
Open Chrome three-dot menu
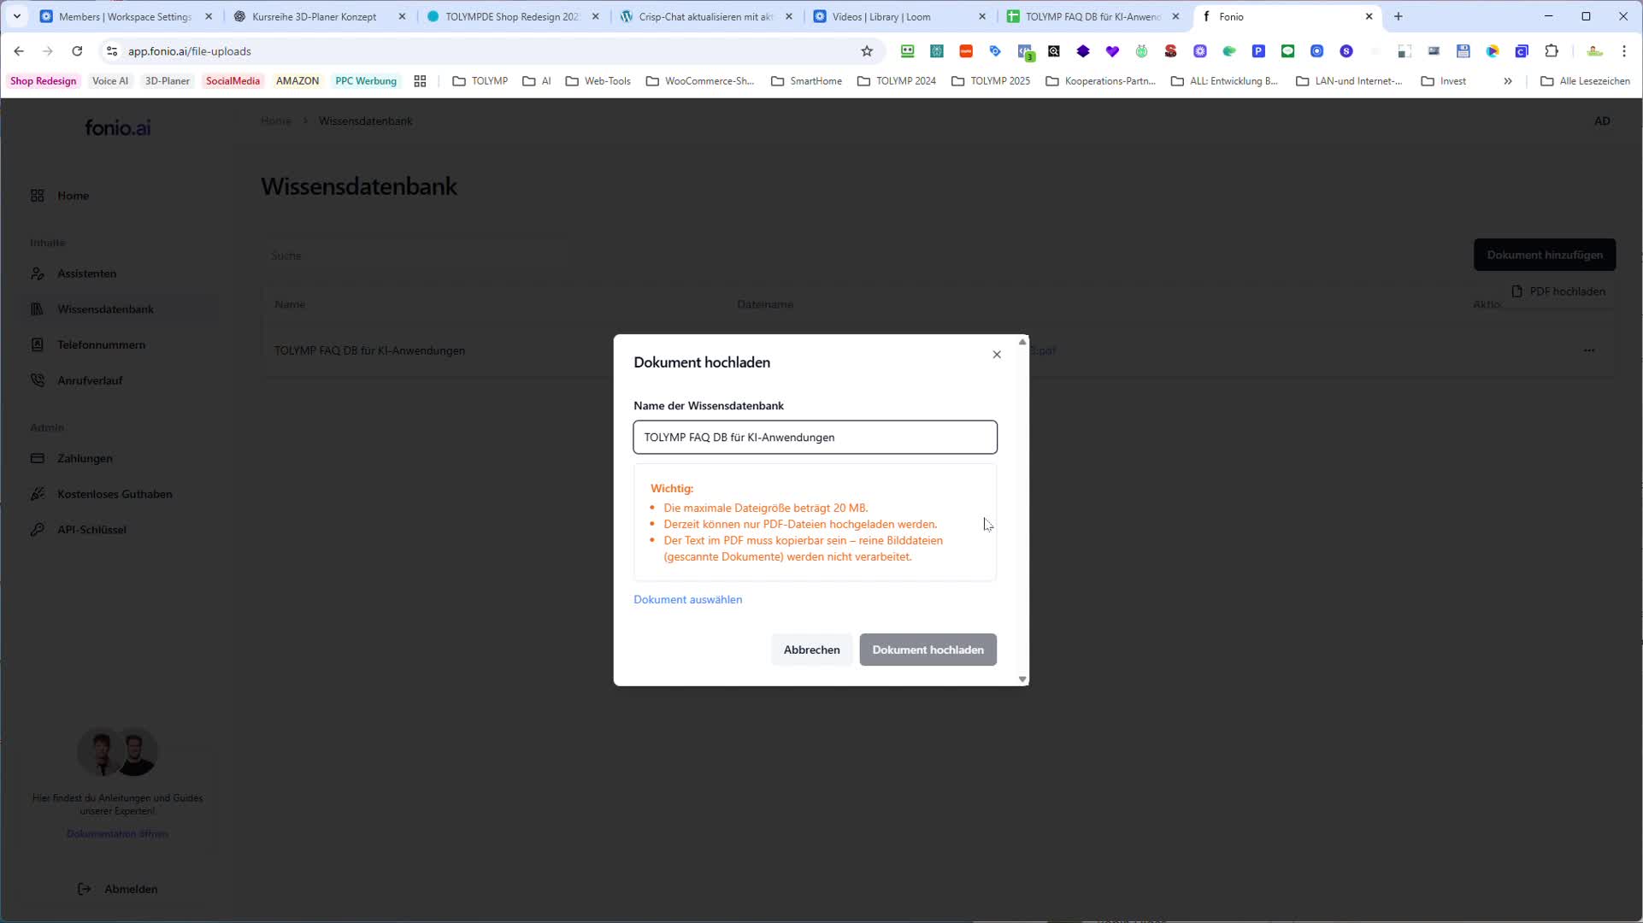click(1624, 51)
